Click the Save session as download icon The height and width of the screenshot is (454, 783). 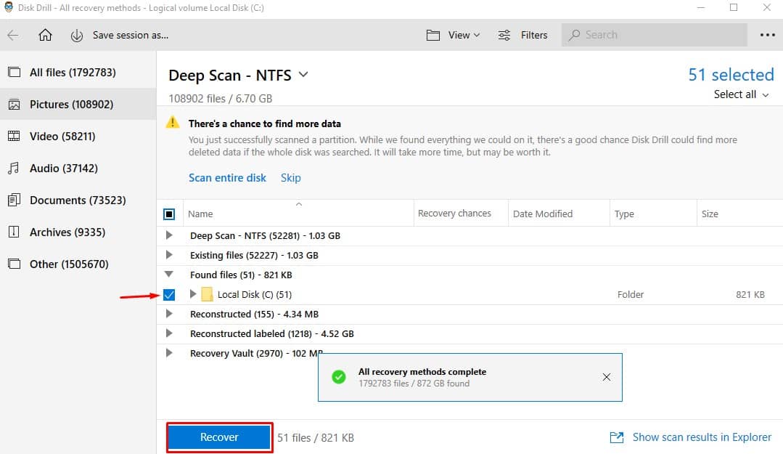click(77, 35)
